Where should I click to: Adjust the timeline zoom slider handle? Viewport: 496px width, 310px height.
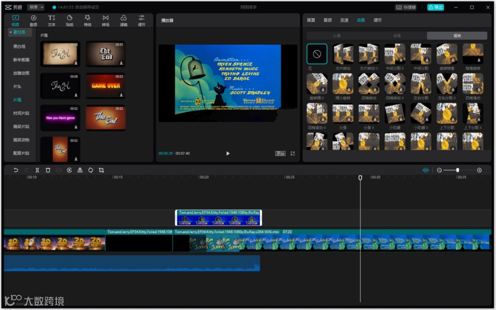pos(458,170)
